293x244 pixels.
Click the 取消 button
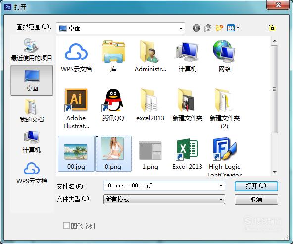coord(256,200)
